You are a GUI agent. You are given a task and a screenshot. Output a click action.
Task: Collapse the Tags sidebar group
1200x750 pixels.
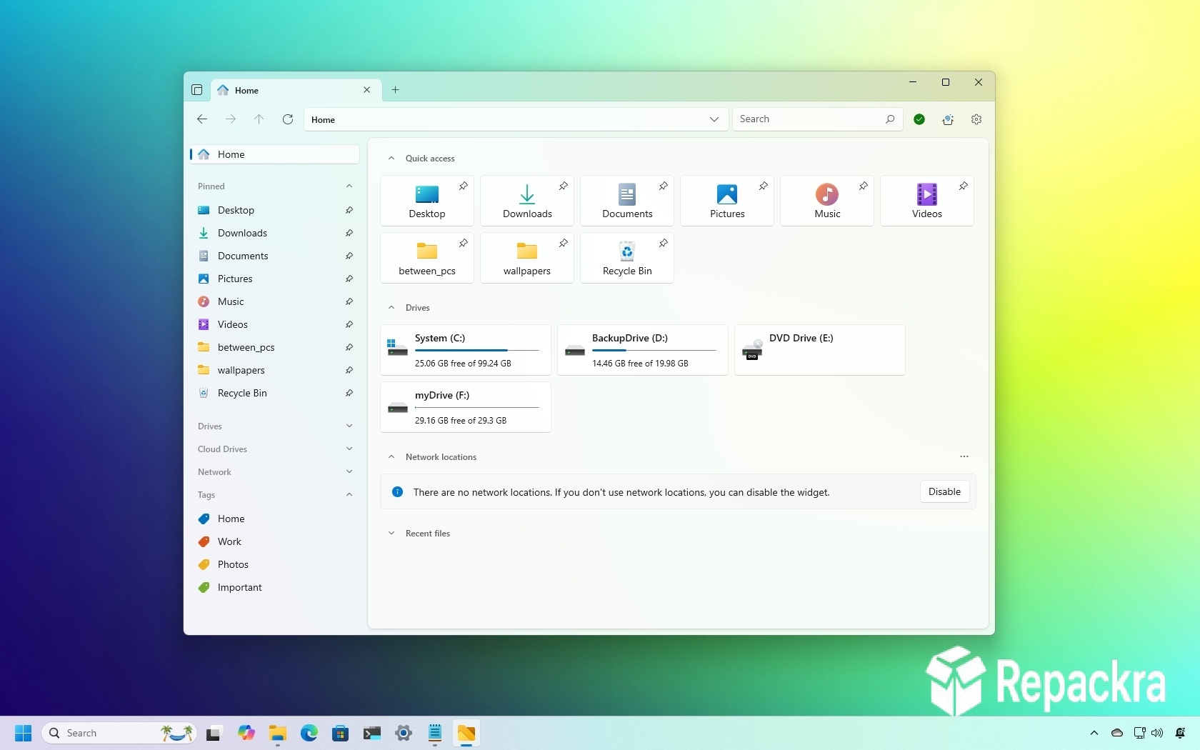tap(349, 495)
